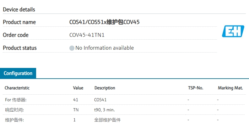Image resolution: width=249 pixels, height=128 pixels.
Task: Select the 维护备件 characteristic row
Action: coord(124,120)
